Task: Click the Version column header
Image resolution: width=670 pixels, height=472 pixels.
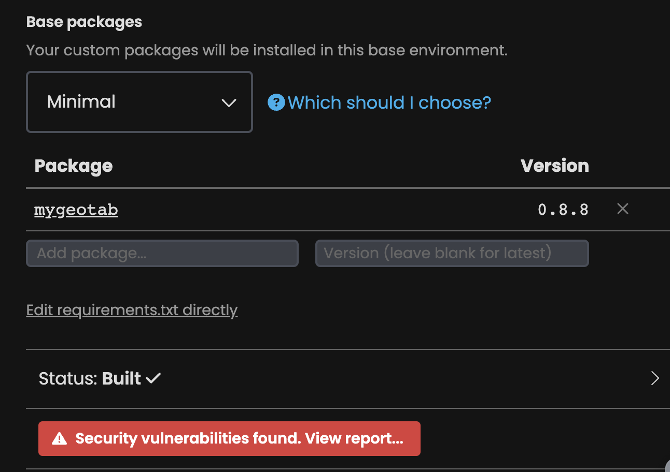Action: point(555,166)
